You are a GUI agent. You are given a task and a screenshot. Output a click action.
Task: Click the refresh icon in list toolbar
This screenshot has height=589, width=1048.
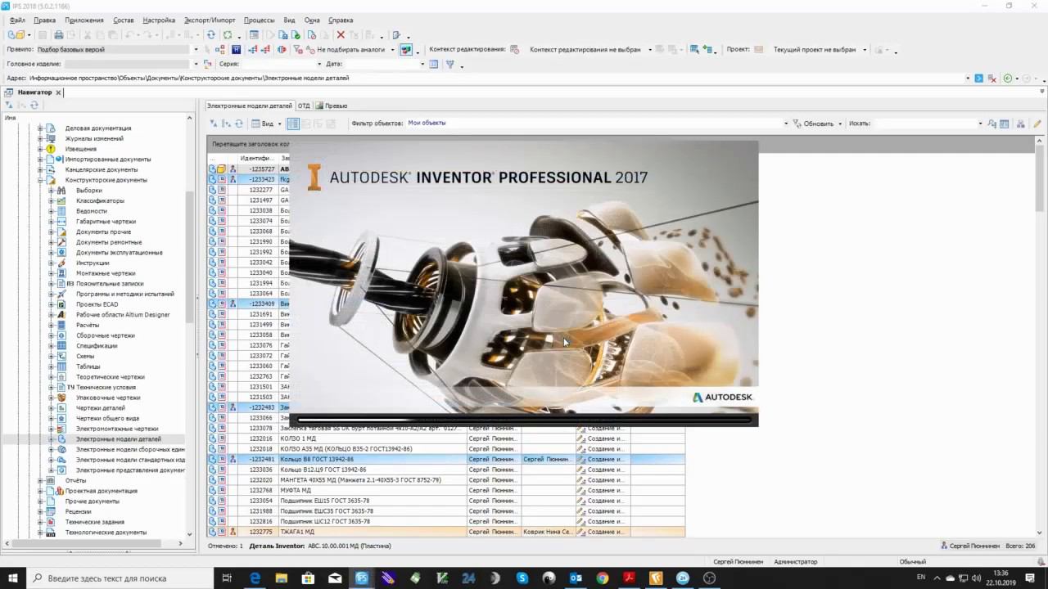pyautogui.click(x=239, y=124)
